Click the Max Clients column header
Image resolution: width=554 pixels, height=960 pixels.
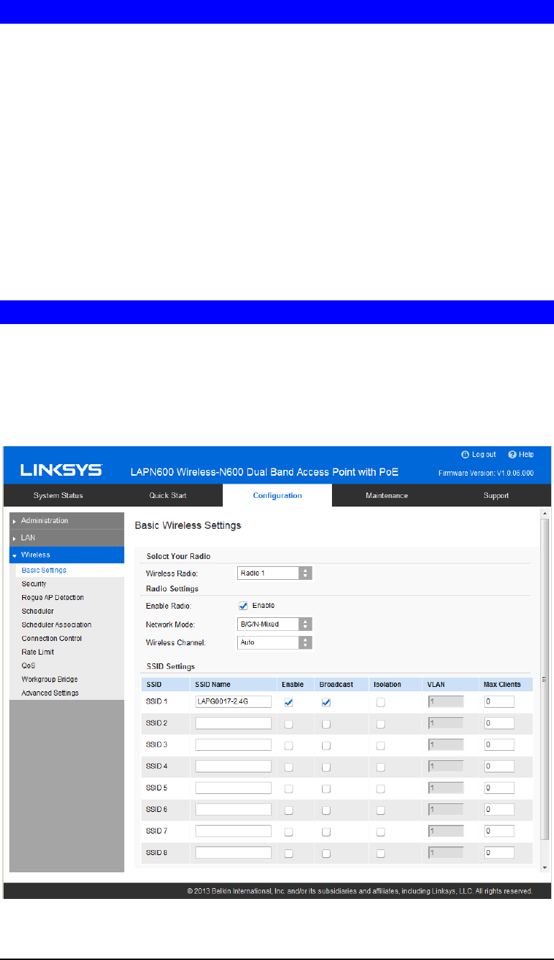pyautogui.click(x=502, y=684)
